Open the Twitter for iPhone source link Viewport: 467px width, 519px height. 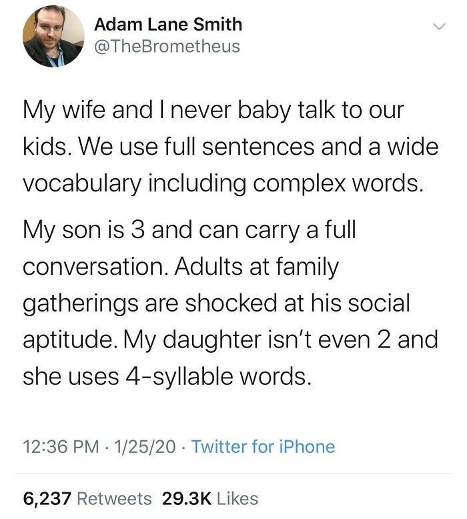(x=263, y=446)
